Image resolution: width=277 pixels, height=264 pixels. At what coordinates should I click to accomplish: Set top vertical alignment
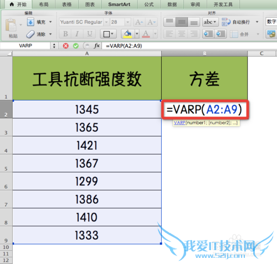tap(170, 22)
